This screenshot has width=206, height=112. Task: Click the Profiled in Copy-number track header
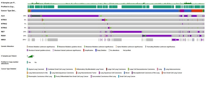click(x=8, y=6)
